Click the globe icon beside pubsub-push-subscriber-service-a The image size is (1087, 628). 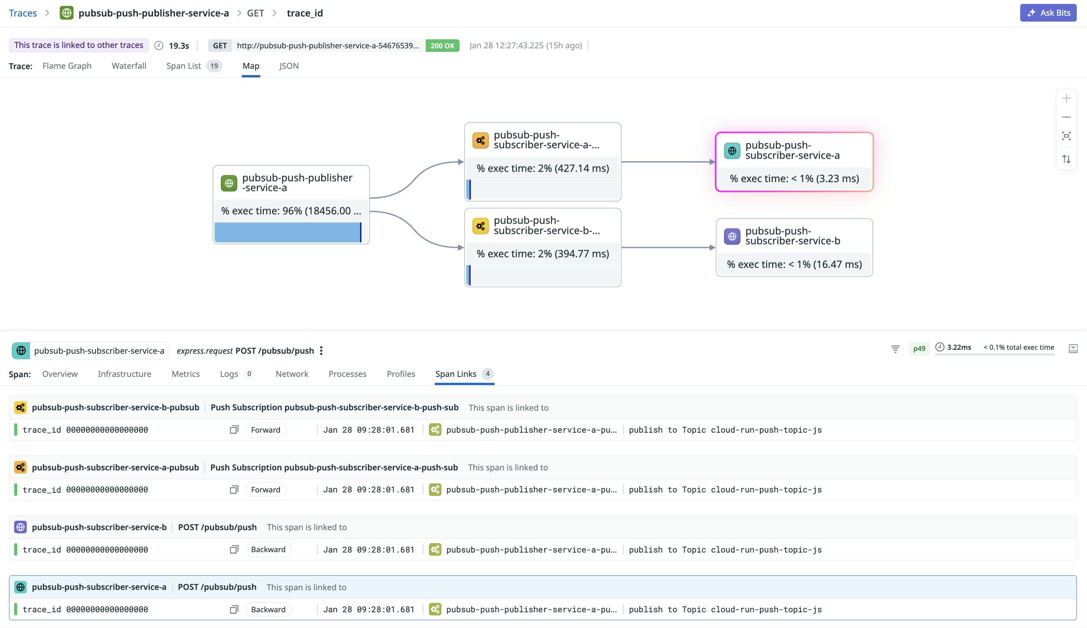click(21, 351)
